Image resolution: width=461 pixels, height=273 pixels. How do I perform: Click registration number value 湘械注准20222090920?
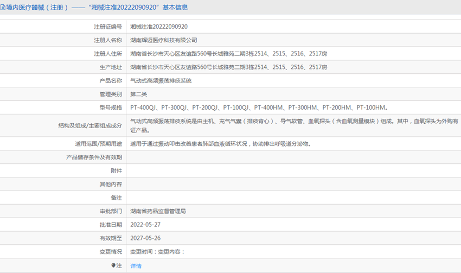coord(159,27)
